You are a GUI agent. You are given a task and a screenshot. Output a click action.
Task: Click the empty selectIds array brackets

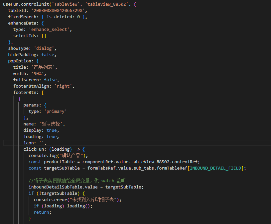click(x=44, y=36)
